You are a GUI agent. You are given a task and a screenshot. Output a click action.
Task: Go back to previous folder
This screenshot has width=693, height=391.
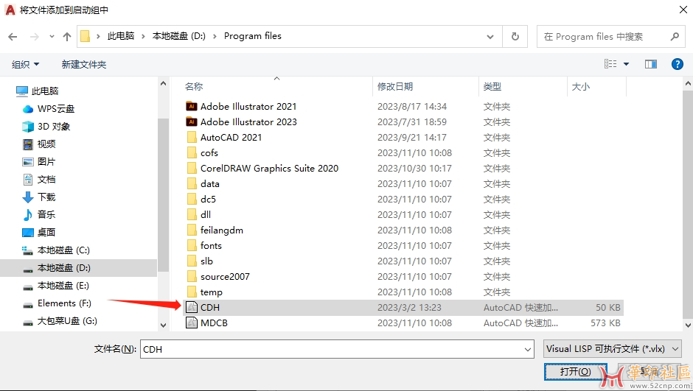click(13, 37)
